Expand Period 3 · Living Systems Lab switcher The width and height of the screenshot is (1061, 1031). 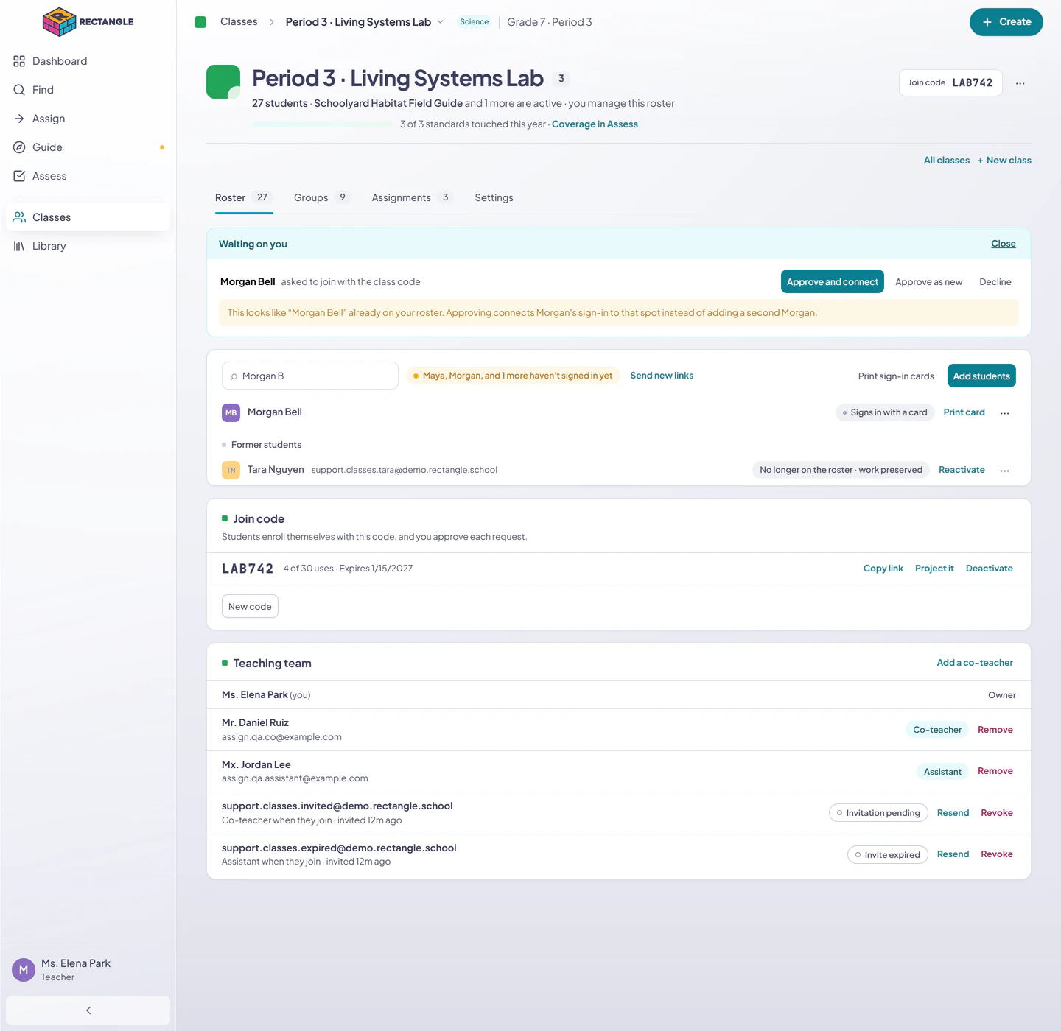(365, 22)
